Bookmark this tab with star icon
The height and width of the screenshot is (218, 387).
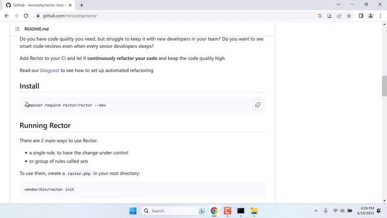click(x=349, y=16)
